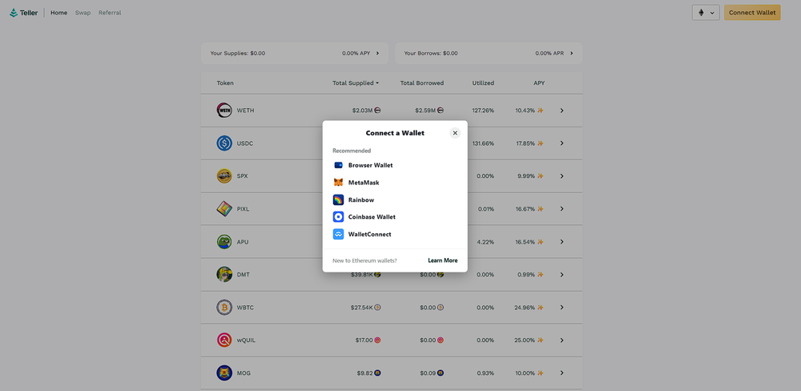The width and height of the screenshot is (801, 391).
Task: Click the WBTC token icon
Action: click(x=224, y=308)
